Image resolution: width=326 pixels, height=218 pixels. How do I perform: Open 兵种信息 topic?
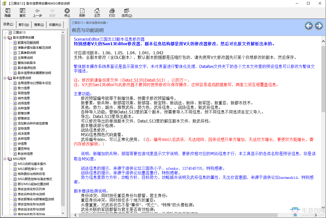(x=24, y=108)
